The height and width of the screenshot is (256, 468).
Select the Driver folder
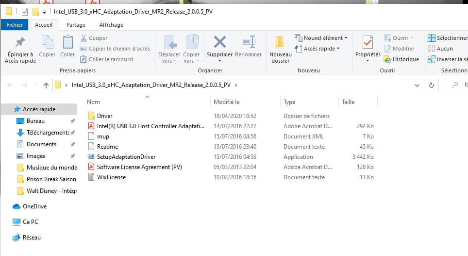click(104, 116)
